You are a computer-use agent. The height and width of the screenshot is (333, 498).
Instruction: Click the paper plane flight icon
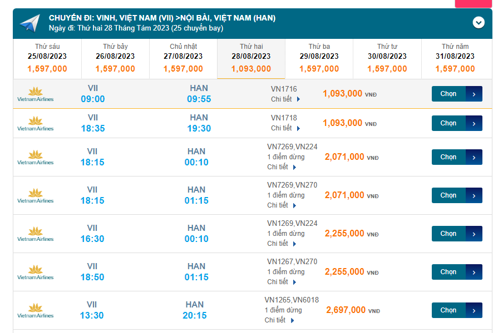click(29, 23)
